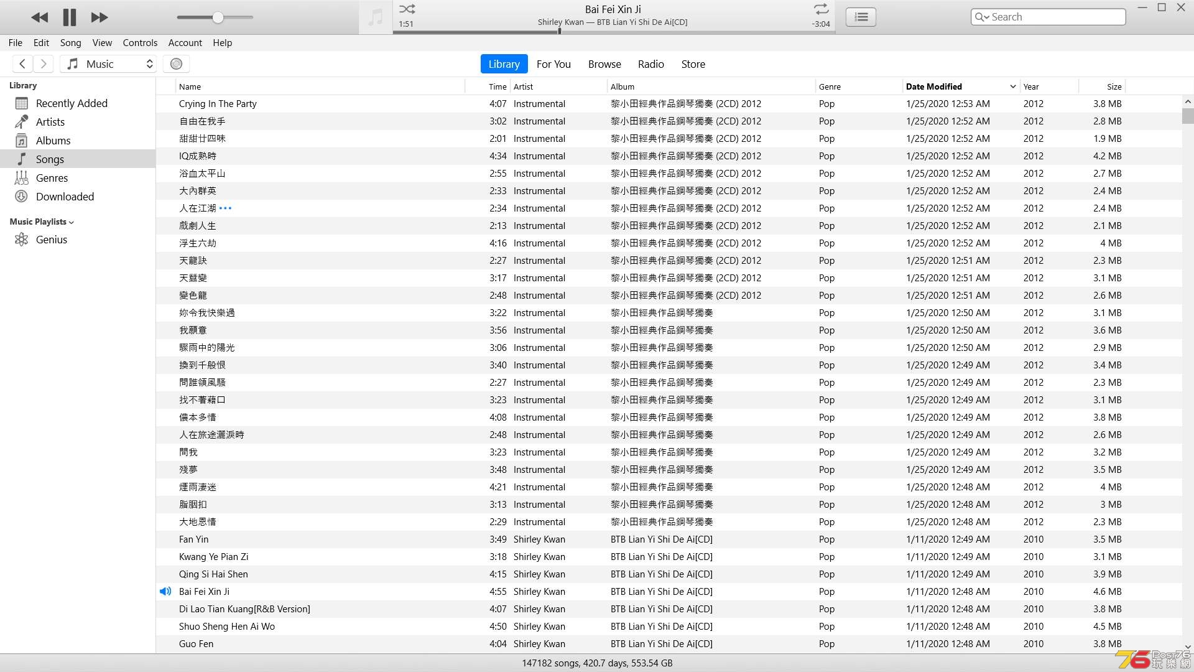Click the vertical scrollbar down arrow
1194x672 pixels.
1188,647
